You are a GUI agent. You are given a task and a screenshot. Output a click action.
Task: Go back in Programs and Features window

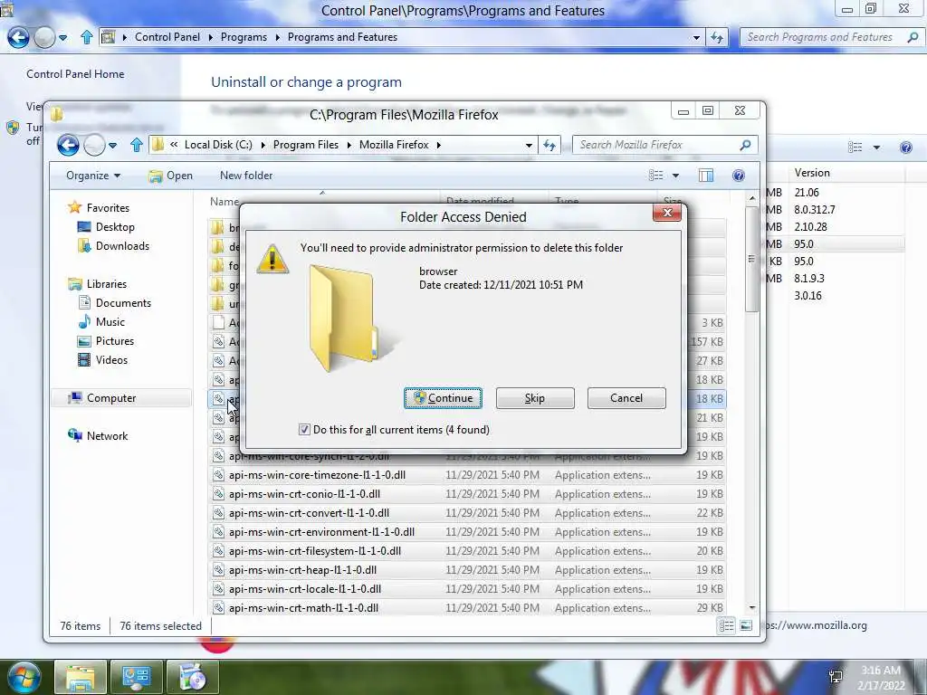(x=18, y=37)
